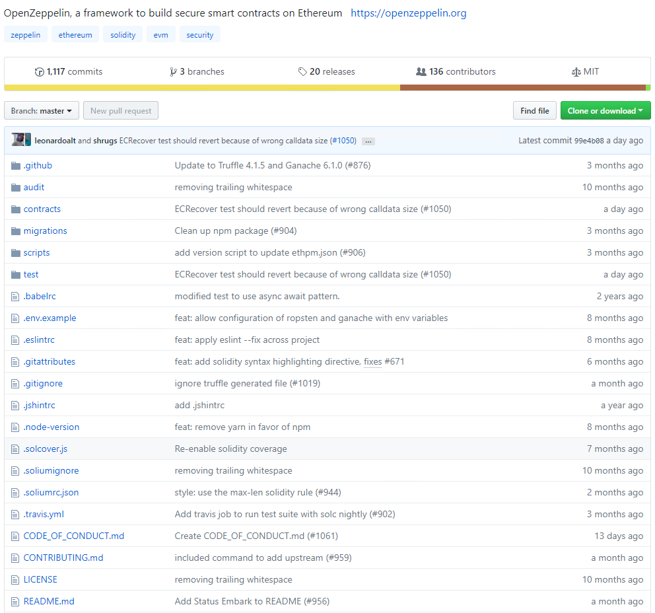Click the .gitattributes file icon
The image size is (655, 613).
click(15, 362)
